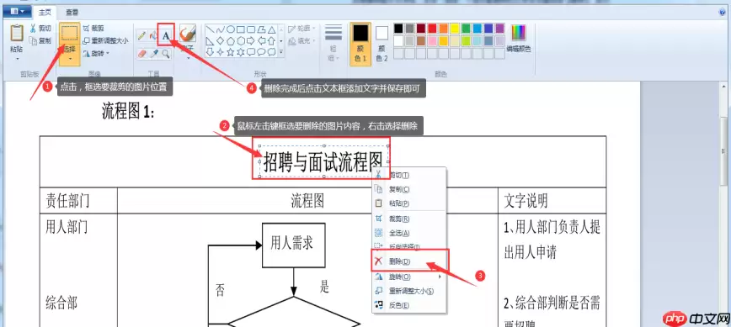Pick the Color picker eyedropper tool
The height and width of the screenshot is (327, 731).
pos(154,54)
